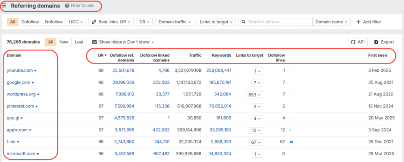Click linked domains value 422,982
404x162 pixels.
161,130
